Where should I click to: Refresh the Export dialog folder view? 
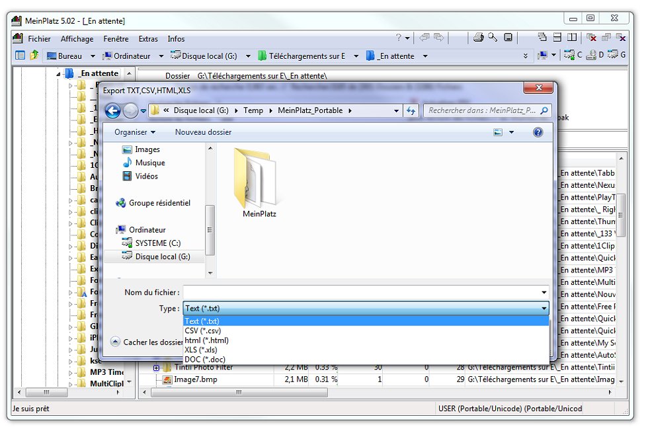click(x=411, y=111)
